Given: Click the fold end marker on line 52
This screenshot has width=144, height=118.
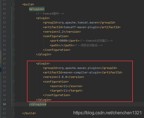Looking at the screenshot, I should pyautogui.click(x=14, y=113).
